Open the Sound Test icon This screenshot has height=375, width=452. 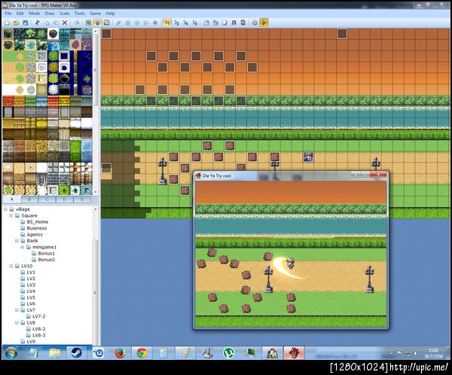[x=234, y=23]
